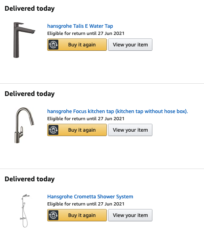Click the reorder bag icon for the Focus kitchen tap
Screen dimensions: 204x238
point(53,130)
